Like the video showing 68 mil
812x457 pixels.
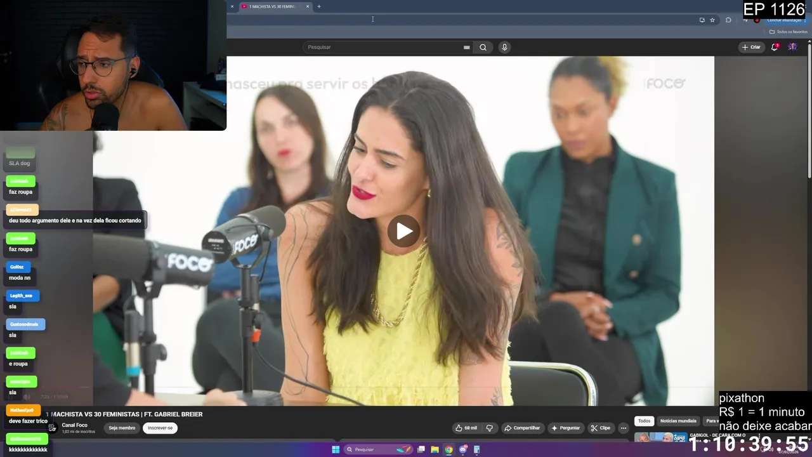(466, 428)
